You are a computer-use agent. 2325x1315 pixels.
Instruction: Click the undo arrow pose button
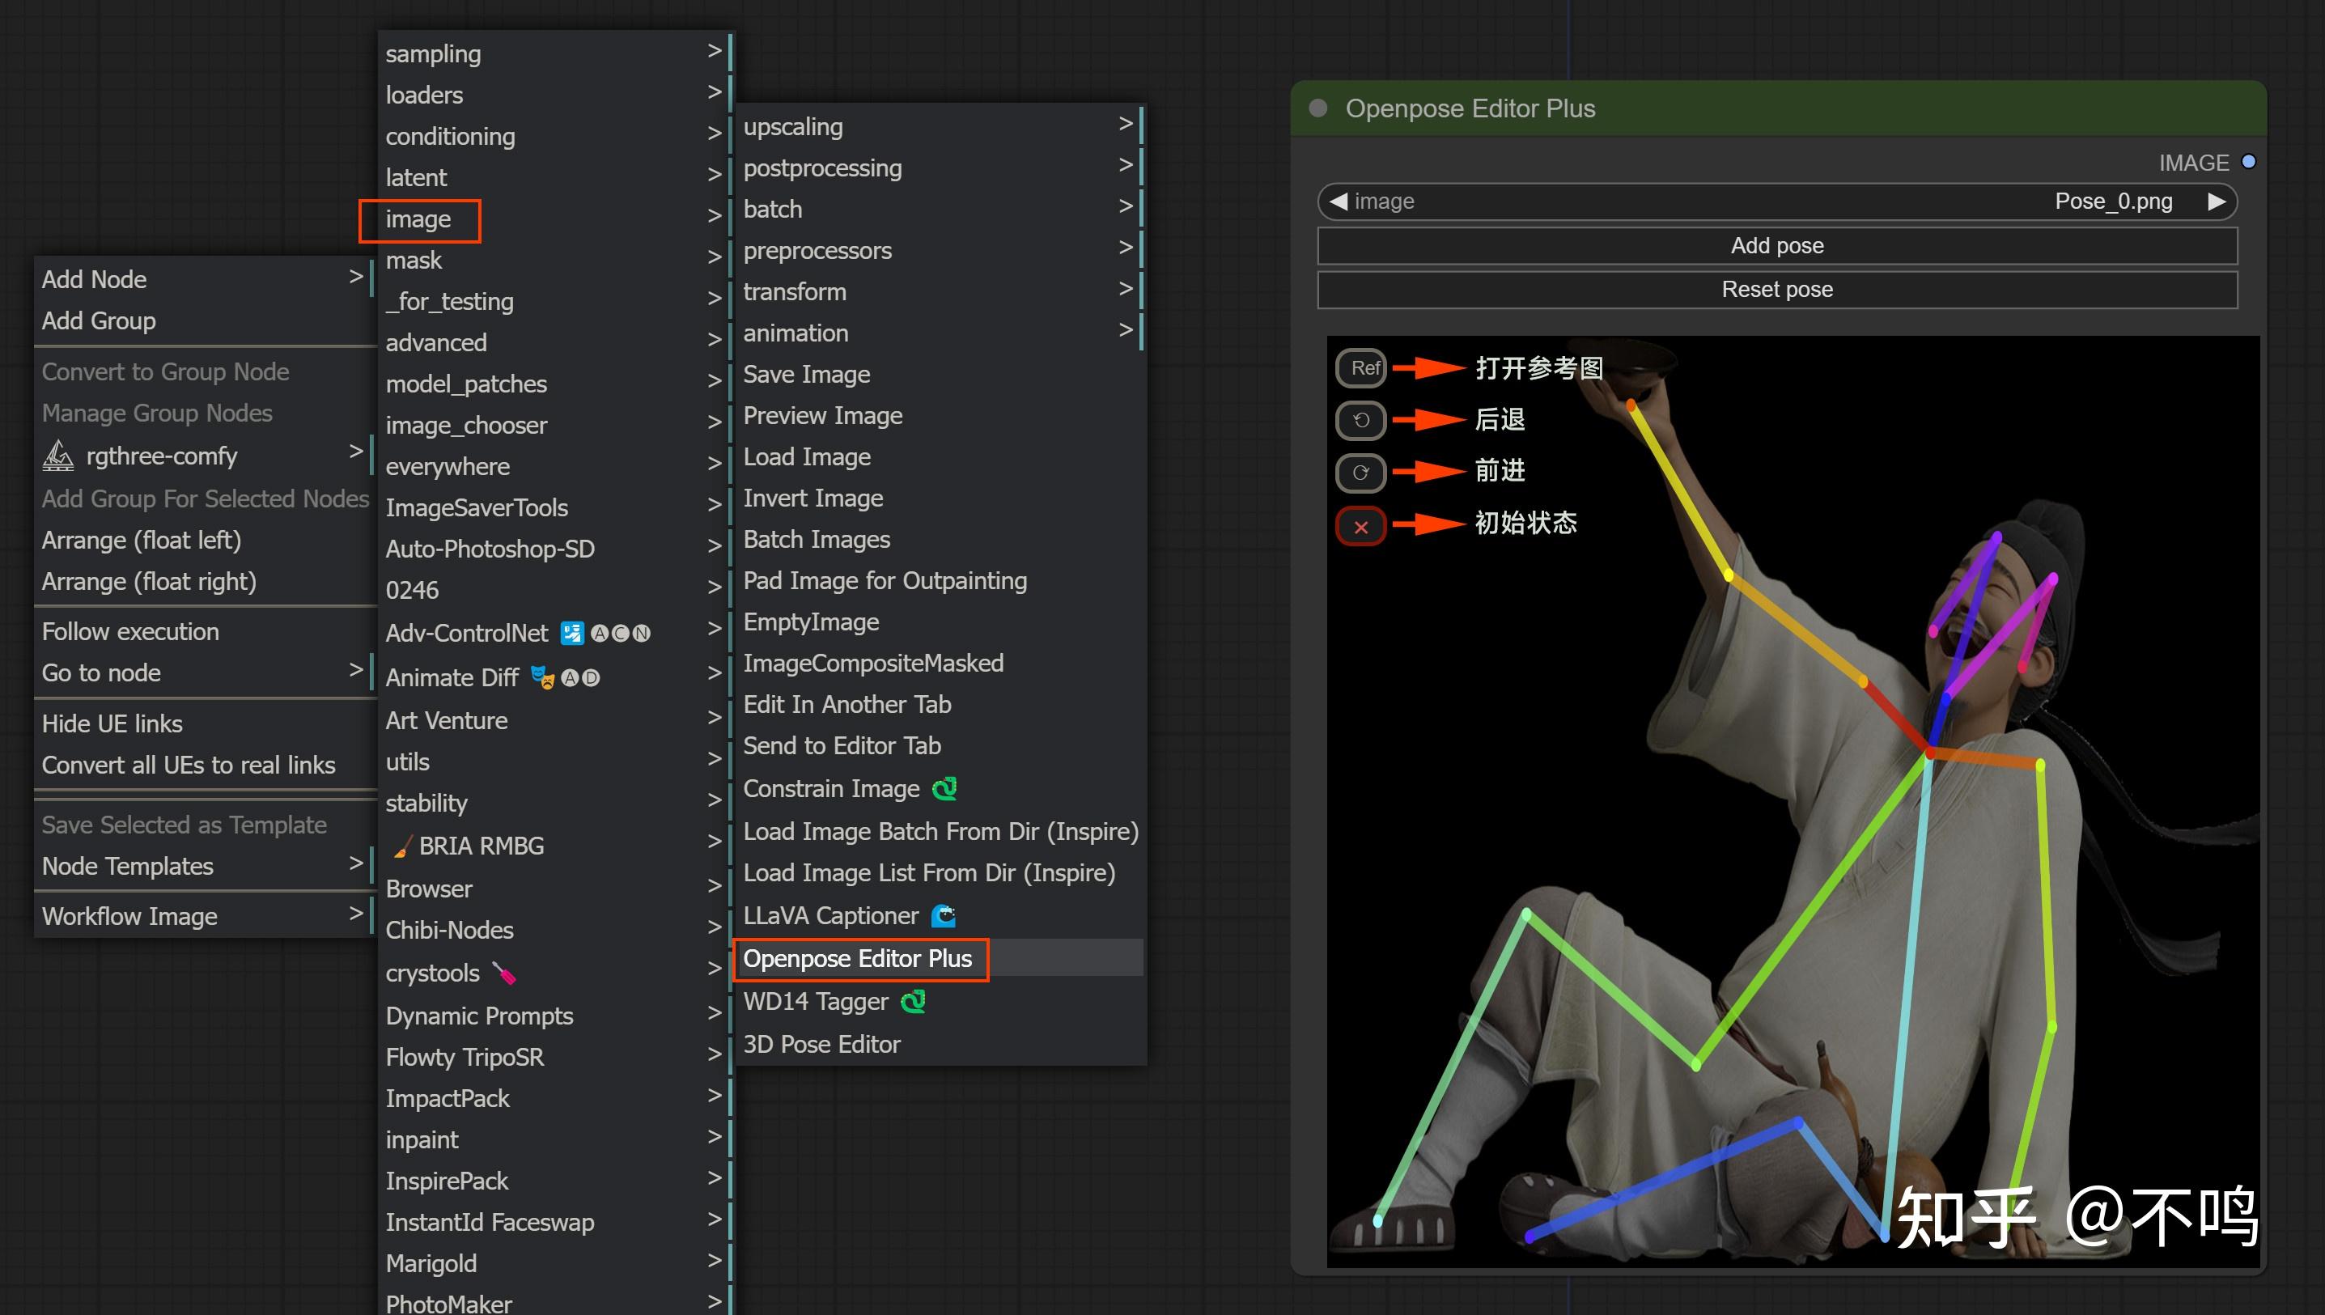(1360, 420)
